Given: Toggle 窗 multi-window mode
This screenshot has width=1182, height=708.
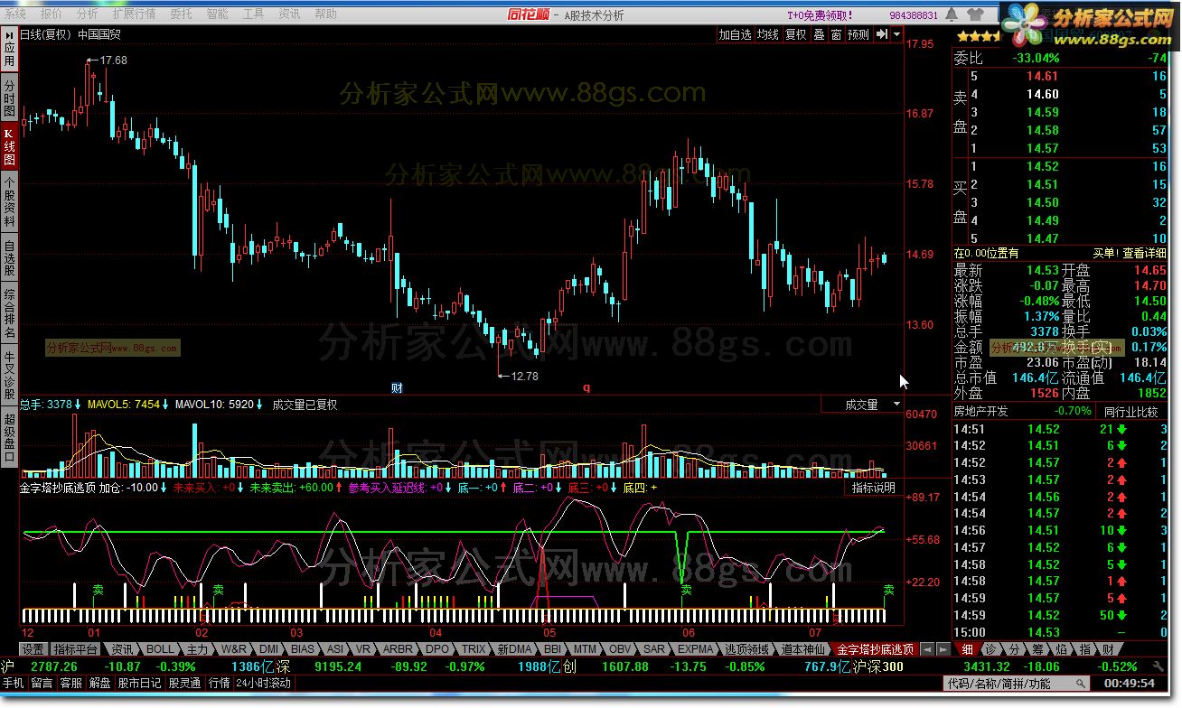Looking at the screenshot, I should point(837,34).
